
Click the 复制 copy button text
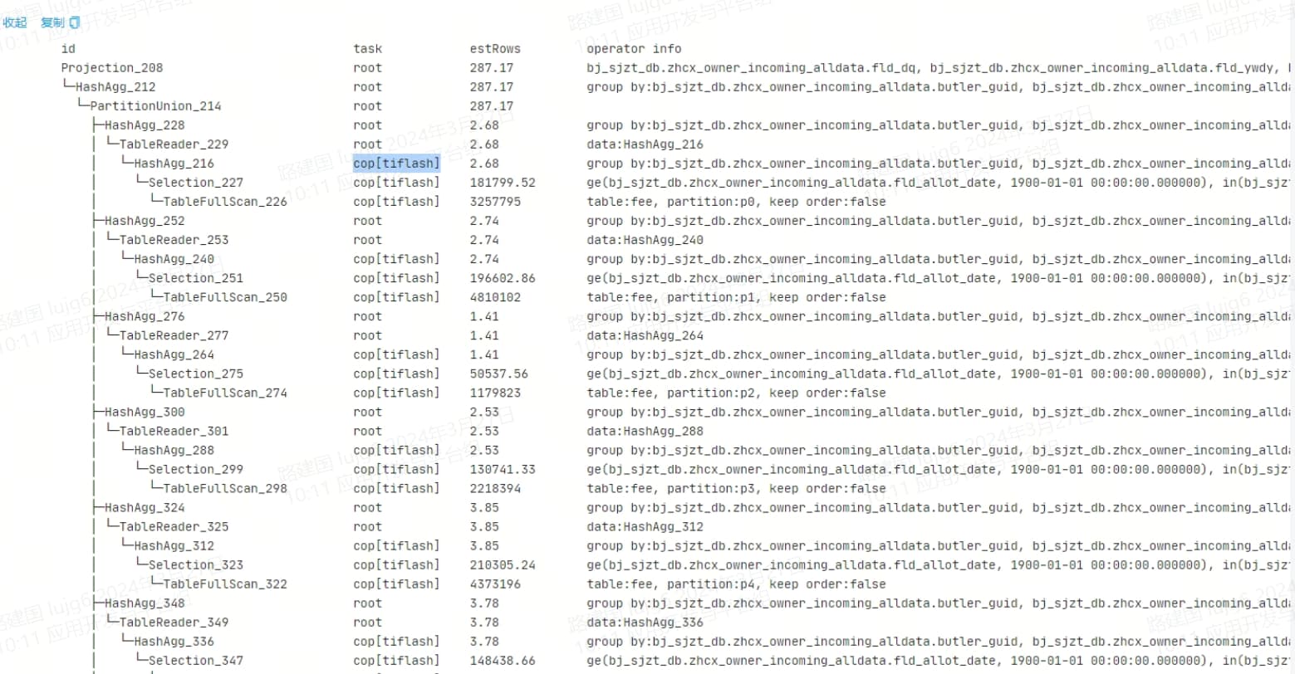[x=52, y=22]
